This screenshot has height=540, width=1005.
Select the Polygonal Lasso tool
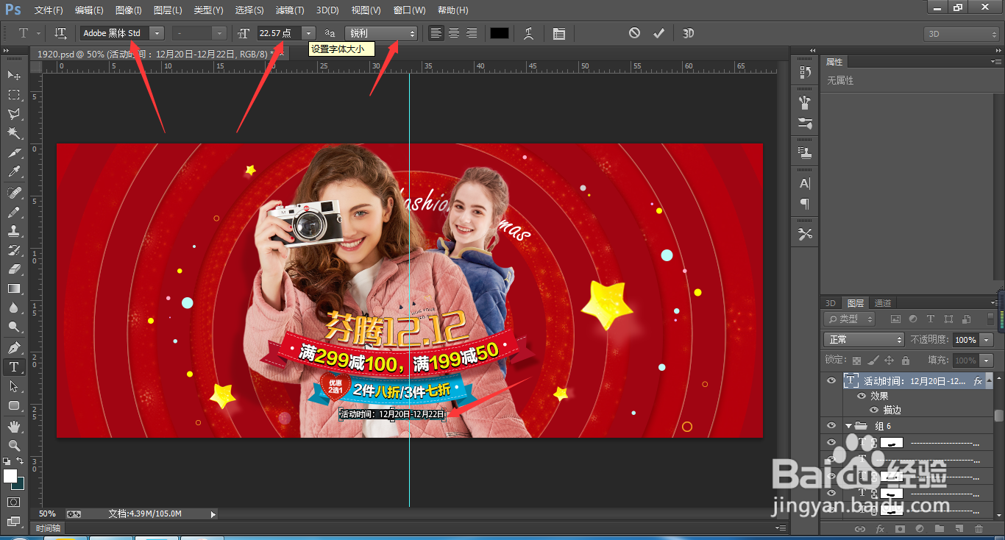(x=13, y=114)
